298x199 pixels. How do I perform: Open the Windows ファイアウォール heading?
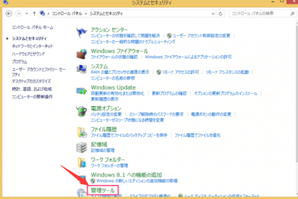(x=120, y=51)
